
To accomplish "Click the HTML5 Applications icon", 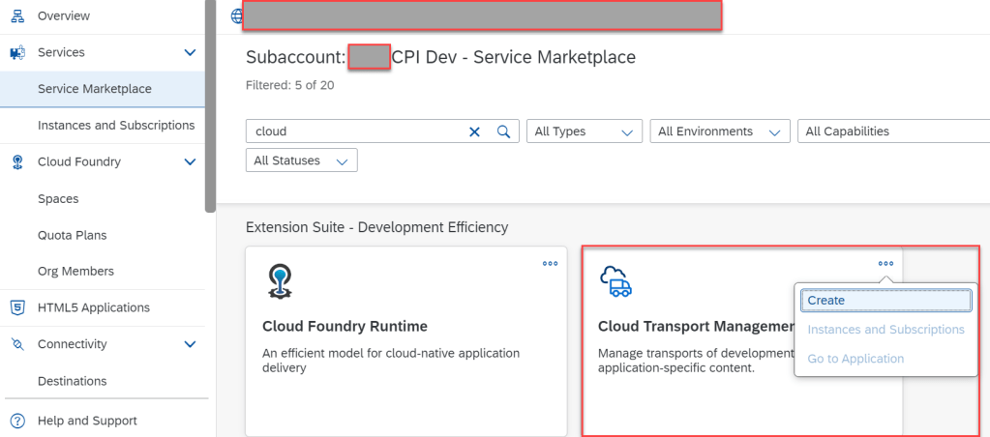I will pos(16,307).
